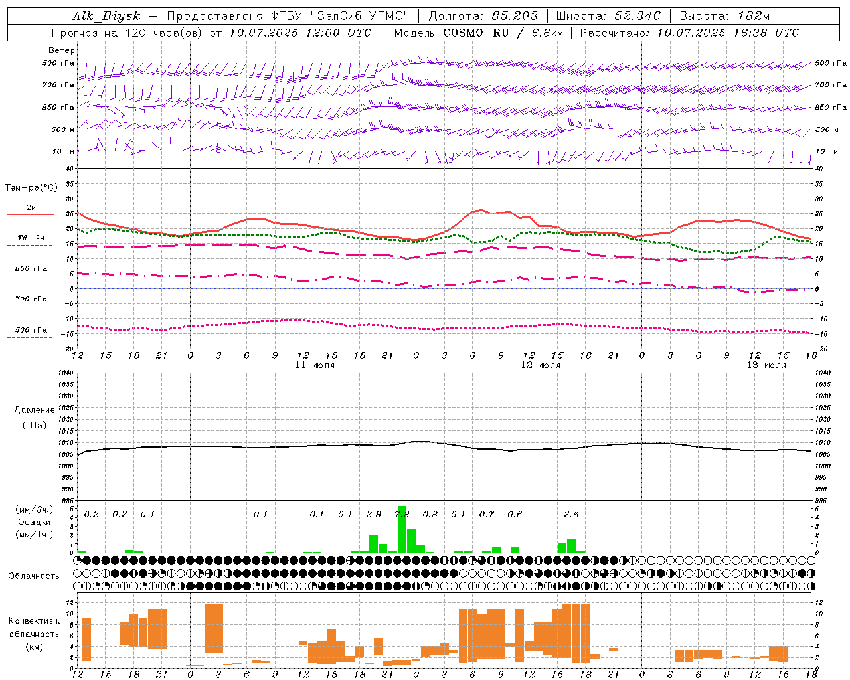
Task: Click the '12 июля' date label
Action: 541,365
